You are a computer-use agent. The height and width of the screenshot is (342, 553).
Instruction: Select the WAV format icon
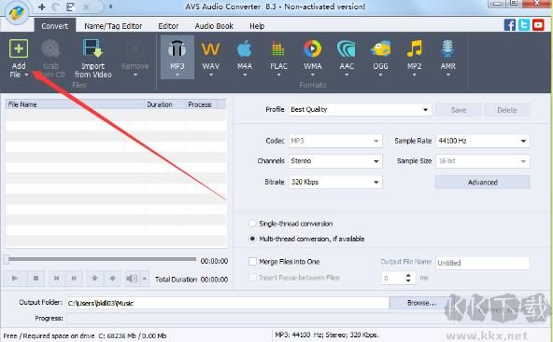point(210,49)
